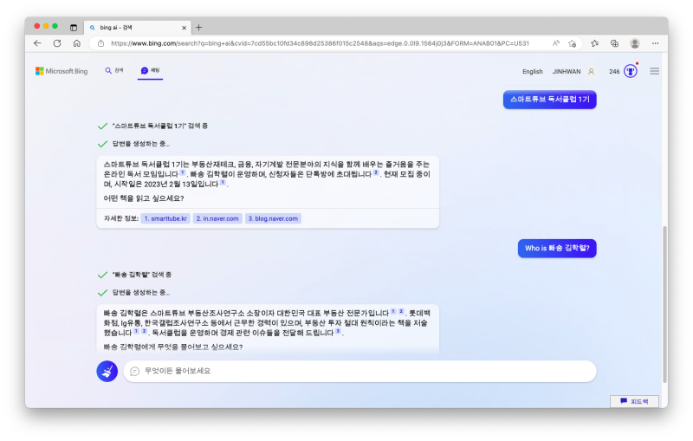Screen dimensions: 693x441
Task: Open the 피드백 feedback button
Action: pyautogui.click(x=634, y=401)
